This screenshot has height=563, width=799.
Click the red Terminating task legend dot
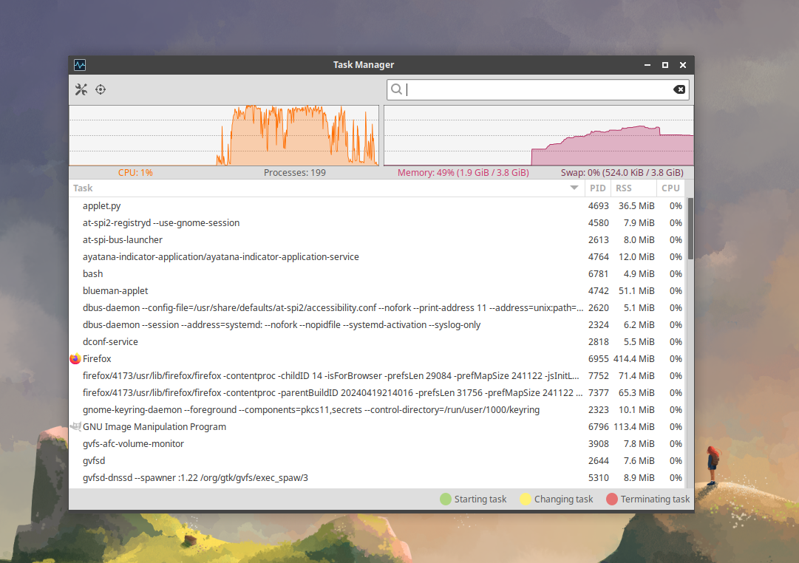click(x=612, y=499)
